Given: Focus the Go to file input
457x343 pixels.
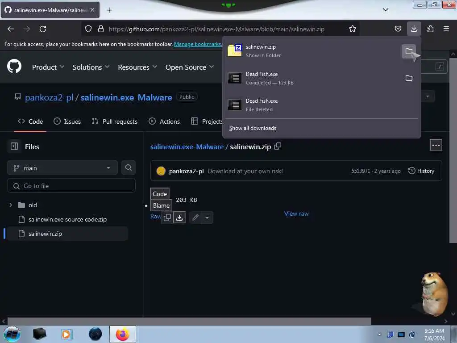Looking at the screenshot, I should click(71, 186).
